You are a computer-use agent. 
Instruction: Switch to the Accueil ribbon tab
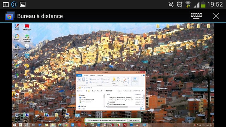point(85,75)
